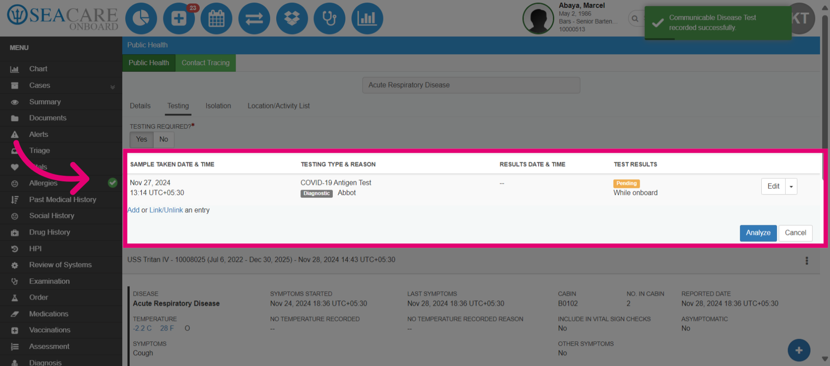The width and height of the screenshot is (830, 366).
Task: Click the Acute Respiratory Disease field
Action: pos(471,85)
